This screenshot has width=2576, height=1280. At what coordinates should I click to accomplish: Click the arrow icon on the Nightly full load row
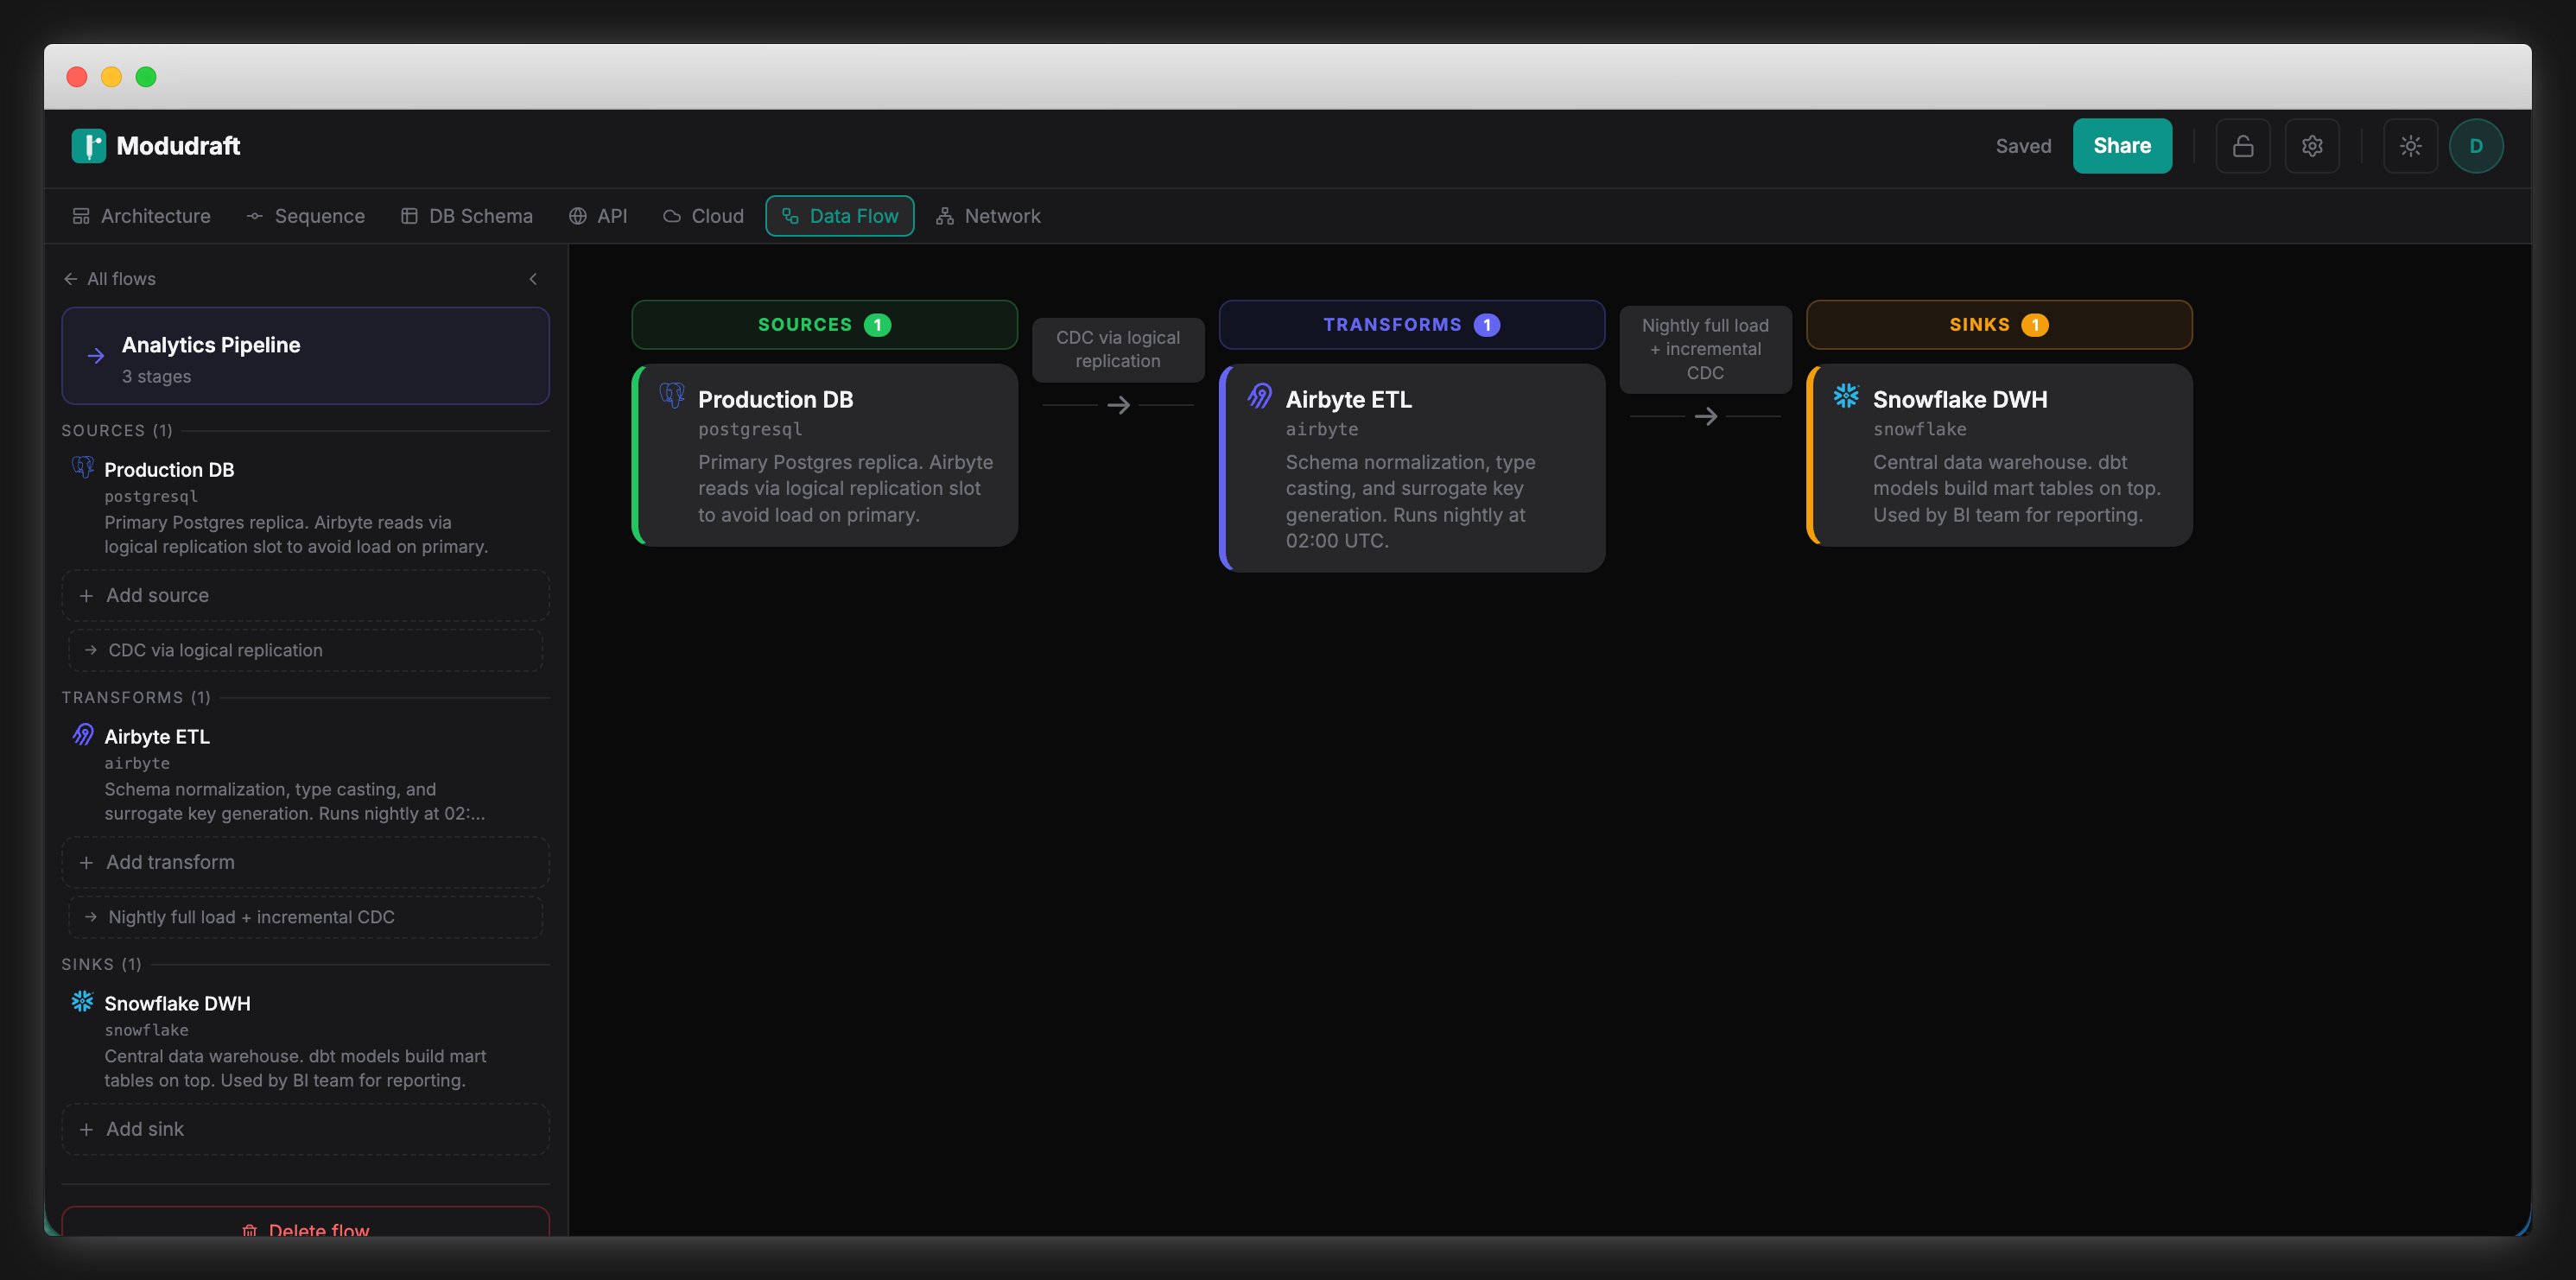coord(91,917)
